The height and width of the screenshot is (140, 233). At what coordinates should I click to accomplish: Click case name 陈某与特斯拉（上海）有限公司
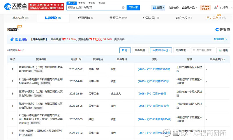[x=41, y=106]
